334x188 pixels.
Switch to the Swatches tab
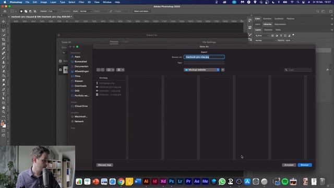click(x=267, y=19)
